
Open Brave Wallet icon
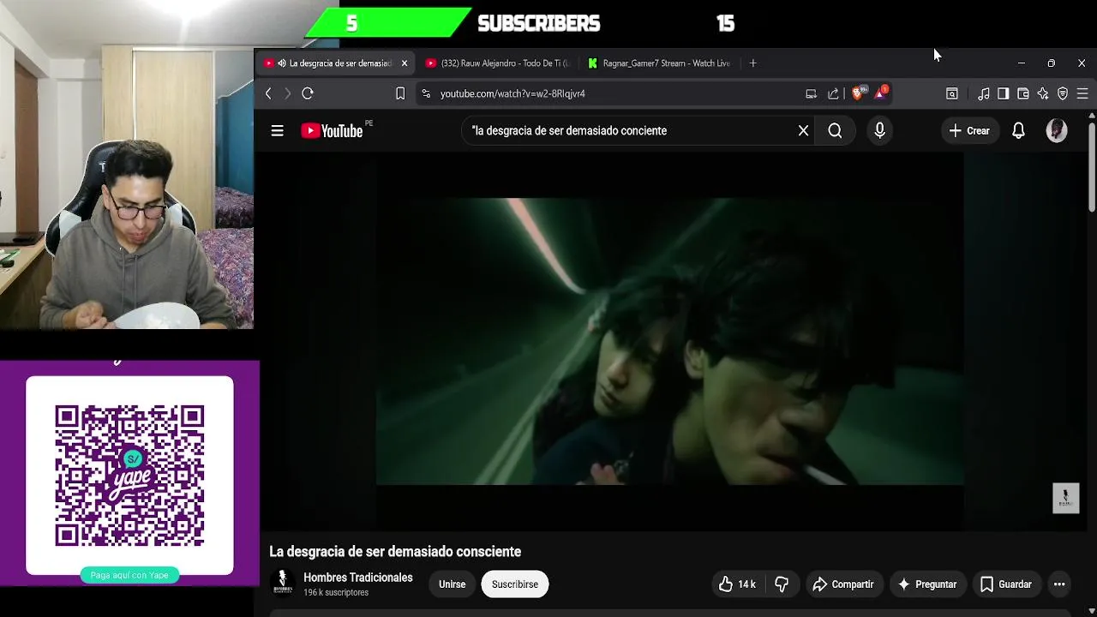1023,93
